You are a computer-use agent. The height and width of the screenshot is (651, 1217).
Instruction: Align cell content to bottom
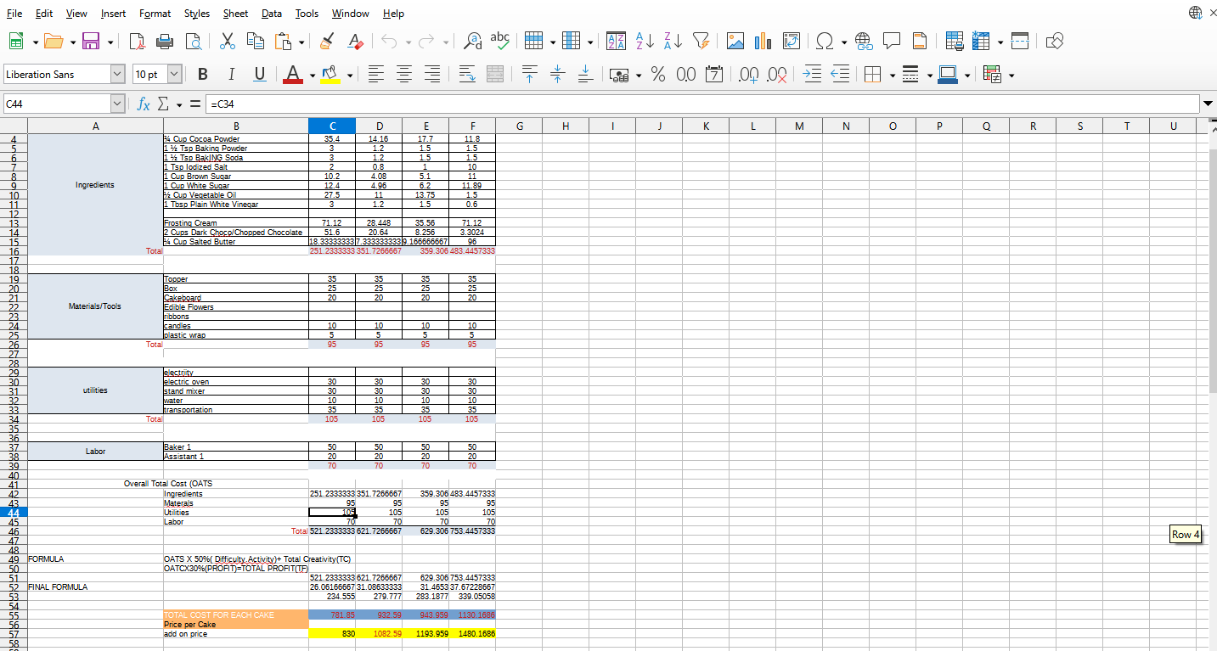(x=586, y=75)
